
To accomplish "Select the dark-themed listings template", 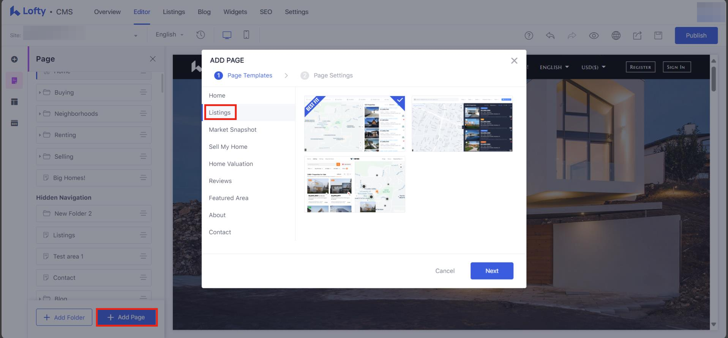I will coord(462,124).
